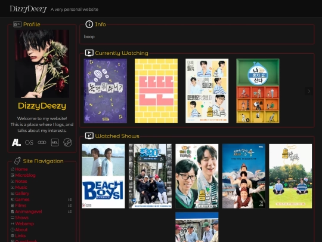Open the Beach Boys poster
The image size is (322, 242).
point(103,176)
